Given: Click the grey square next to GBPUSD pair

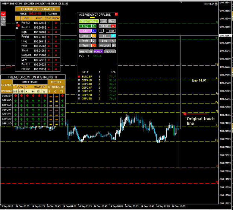Looking at the screenshot, I should 79,99.
